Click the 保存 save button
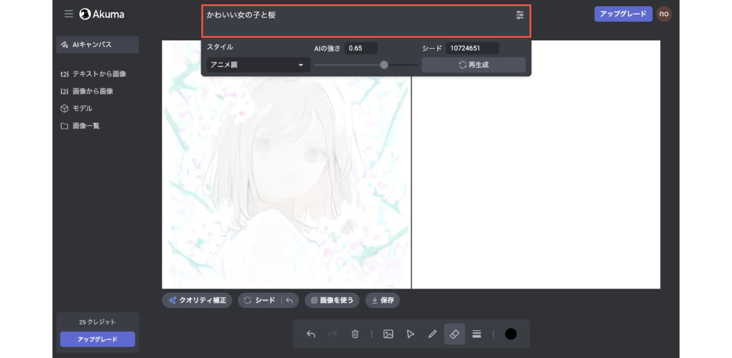The height and width of the screenshot is (358, 732). (x=382, y=300)
